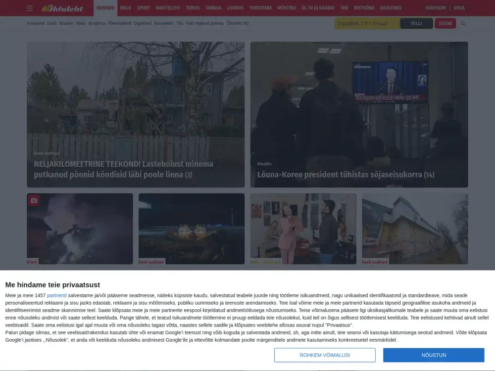Open the snowy building Eesti uudised thumbnail
Viewport: 495px width, 371px height.
click(415, 228)
